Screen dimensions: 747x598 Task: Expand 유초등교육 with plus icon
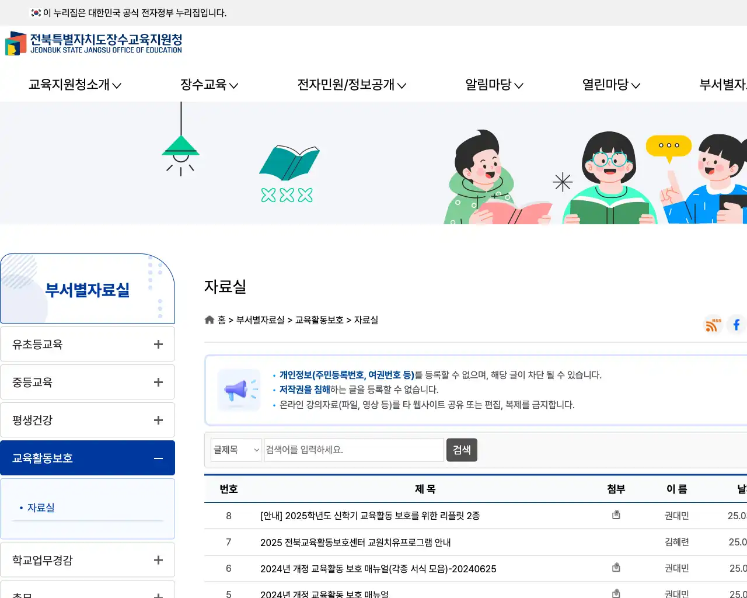point(158,344)
